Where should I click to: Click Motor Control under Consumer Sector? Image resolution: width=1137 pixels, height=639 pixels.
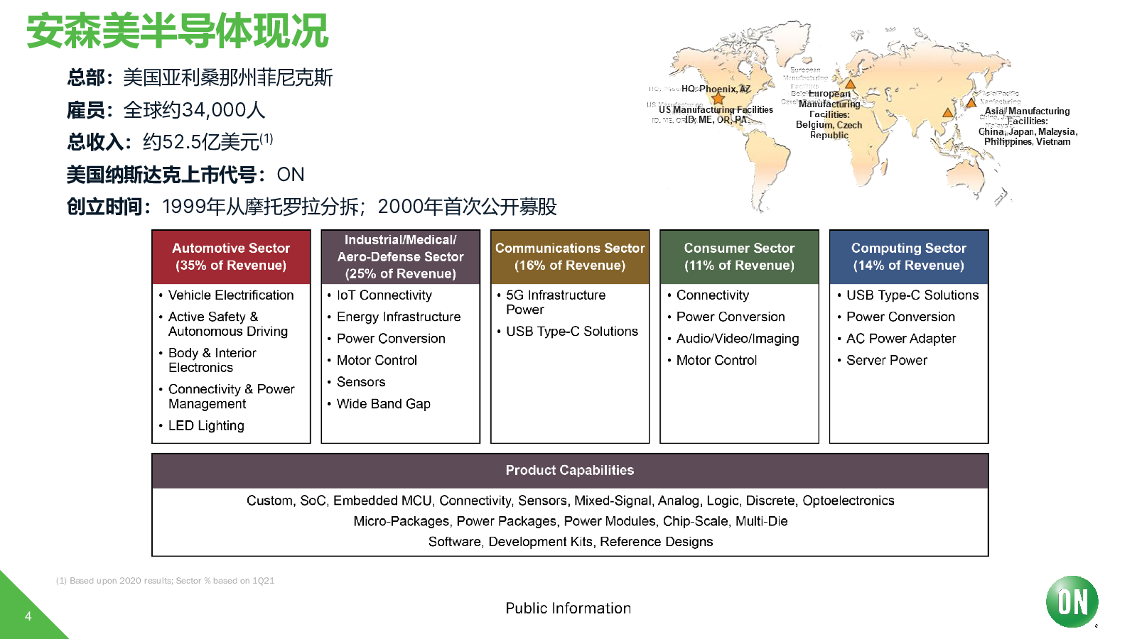[x=716, y=360]
